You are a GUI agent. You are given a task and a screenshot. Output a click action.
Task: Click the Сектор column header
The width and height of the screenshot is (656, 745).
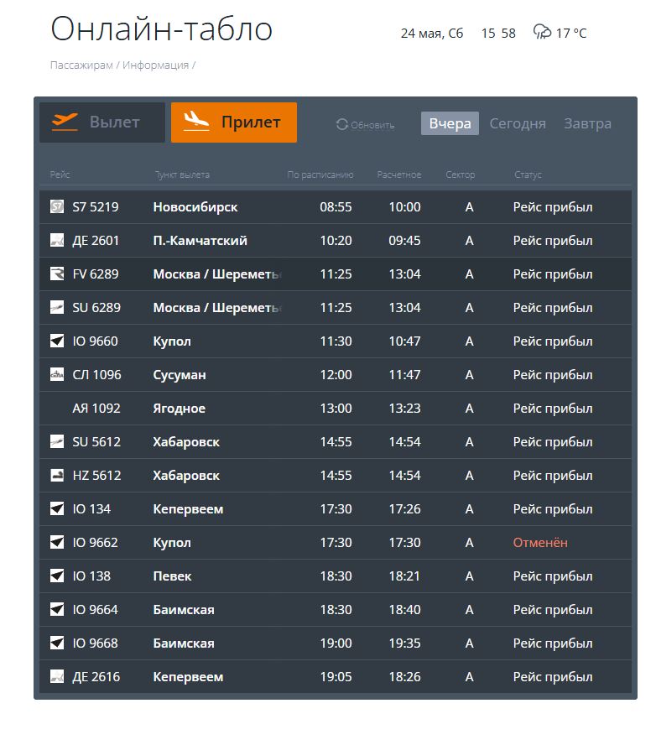tap(461, 175)
